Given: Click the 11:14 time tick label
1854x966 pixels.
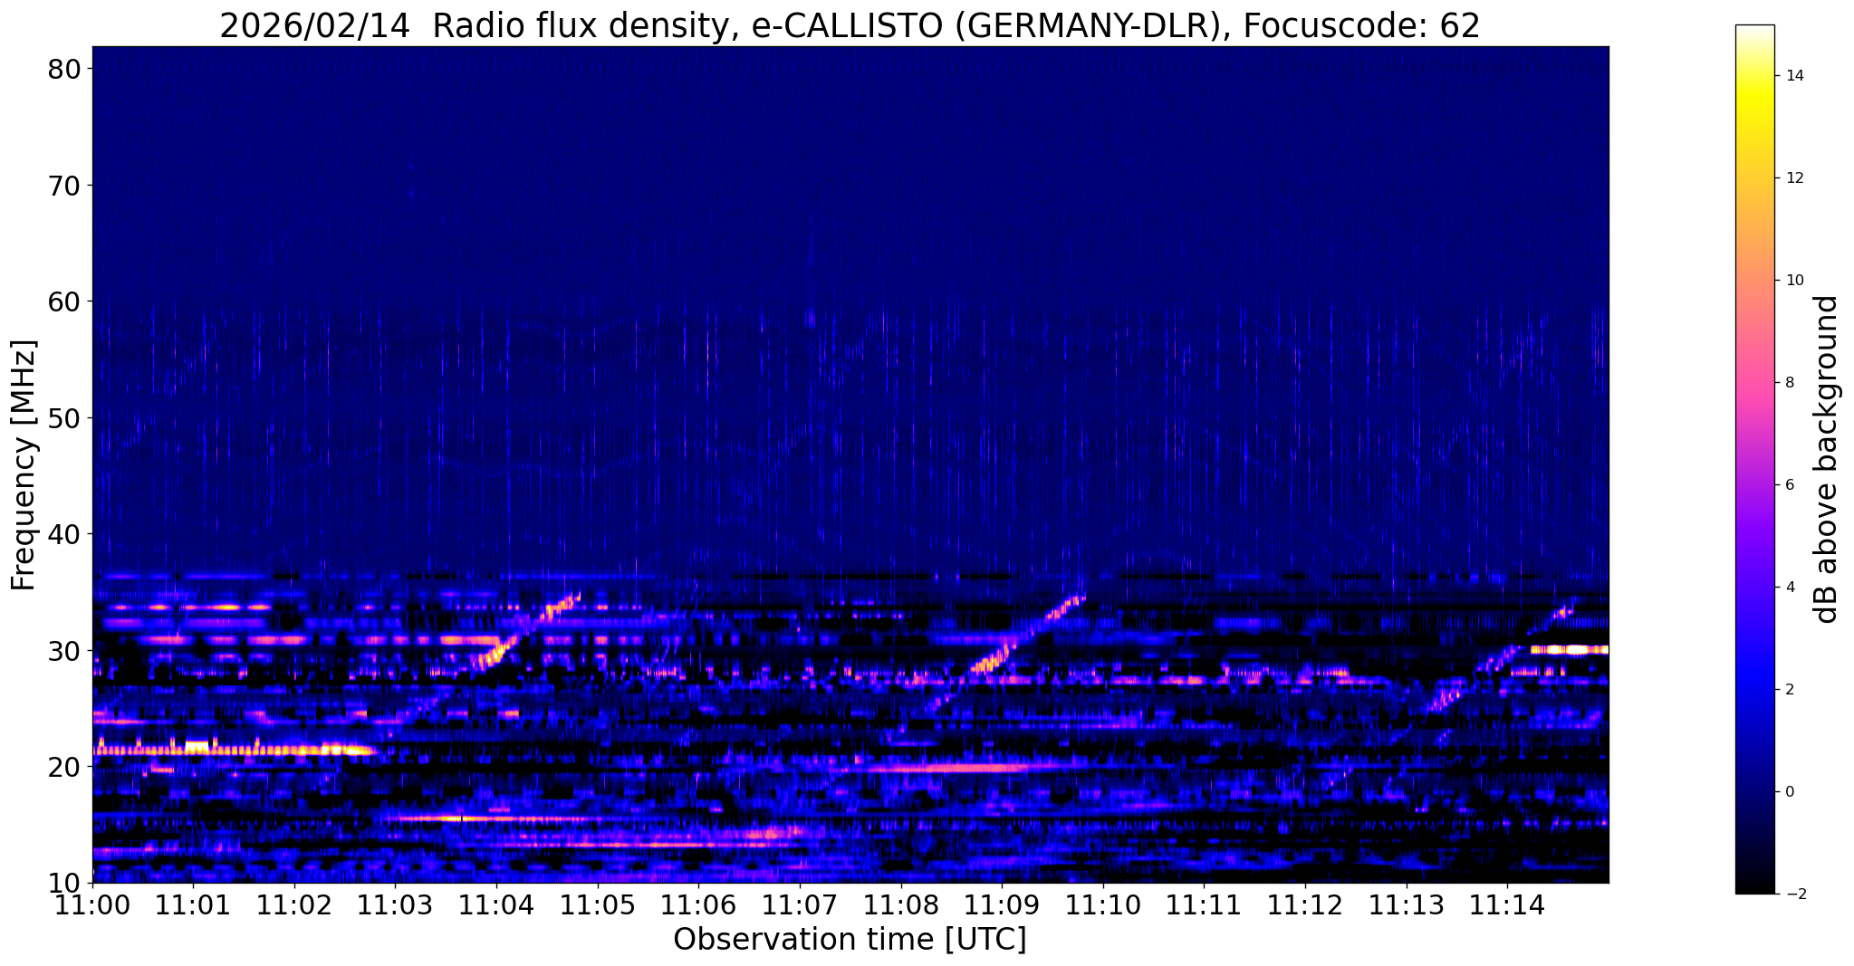Looking at the screenshot, I should (1507, 904).
